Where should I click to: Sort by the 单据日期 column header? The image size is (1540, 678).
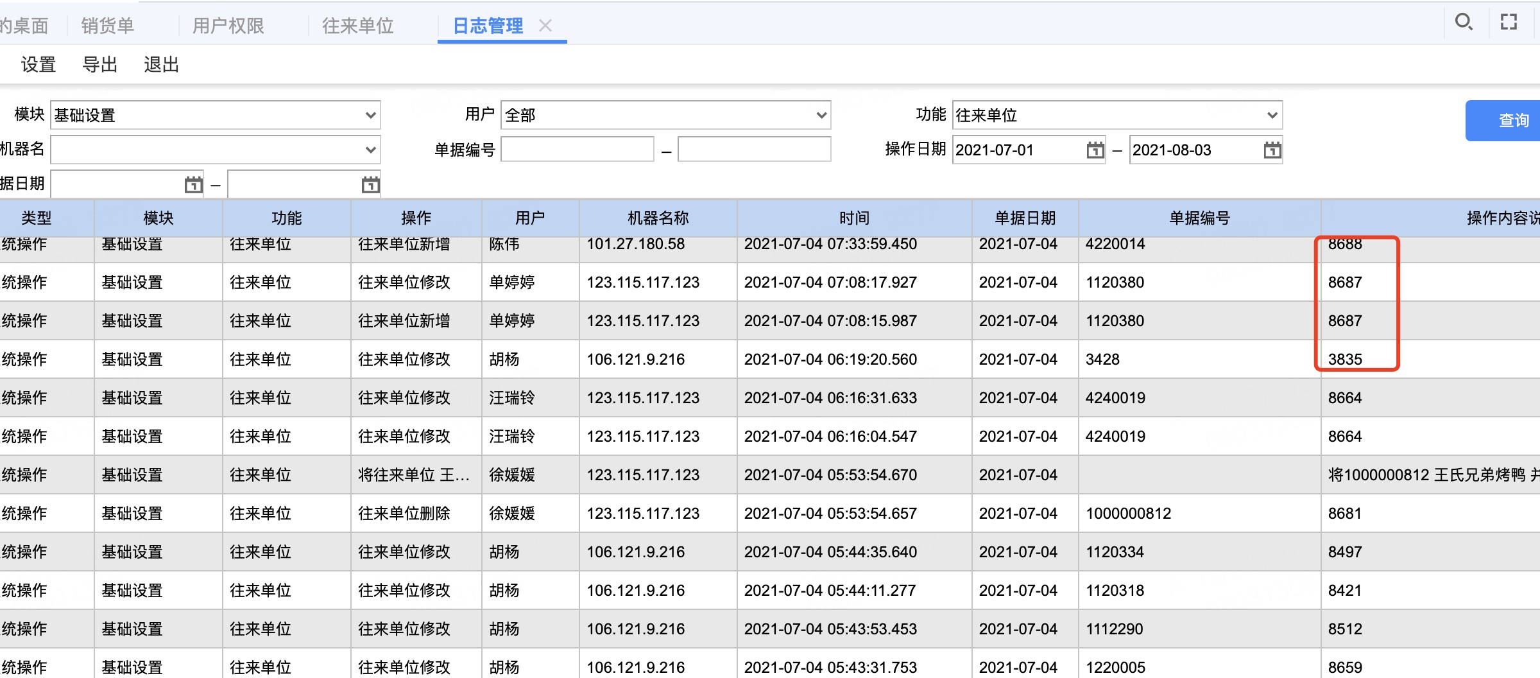click(x=1025, y=218)
